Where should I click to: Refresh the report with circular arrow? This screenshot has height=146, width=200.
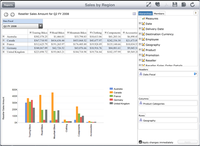tap(192, 5)
